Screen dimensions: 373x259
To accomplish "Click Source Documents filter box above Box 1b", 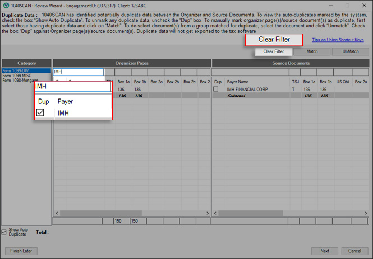I will (325, 72).
